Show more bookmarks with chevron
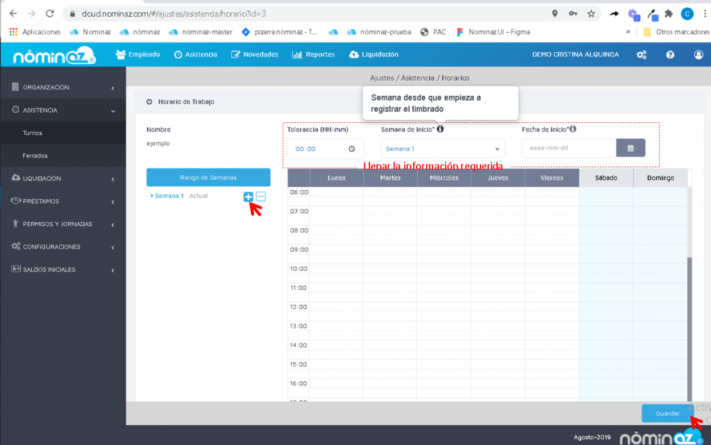 [628, 32]
